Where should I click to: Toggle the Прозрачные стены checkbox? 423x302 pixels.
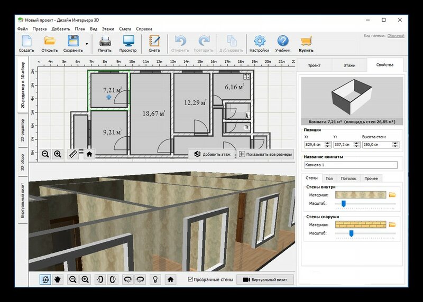[191, 279]
